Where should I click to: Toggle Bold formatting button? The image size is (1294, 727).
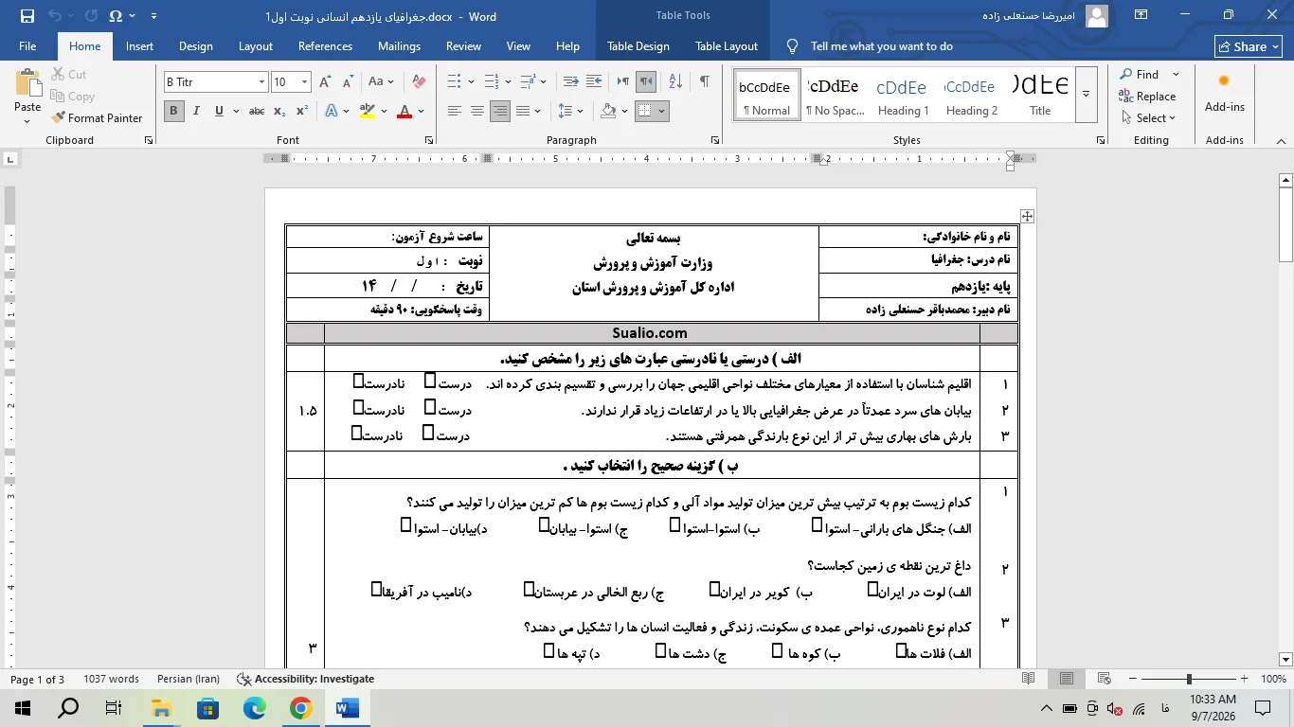pyautogui.click(x=173, y=111)
